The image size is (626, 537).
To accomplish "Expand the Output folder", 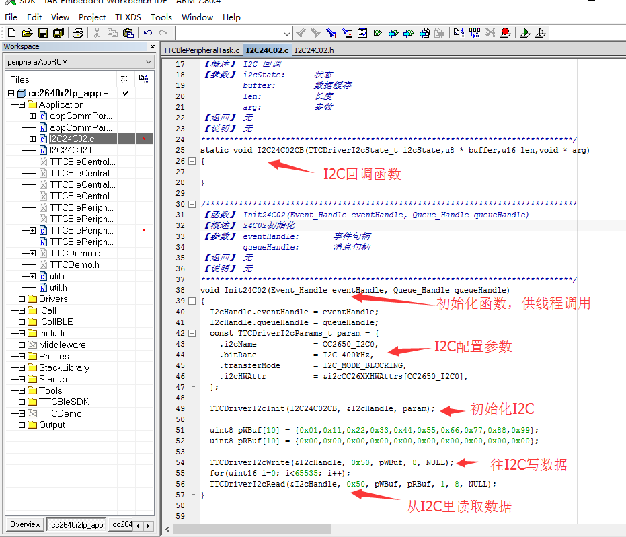I will 22,425.
